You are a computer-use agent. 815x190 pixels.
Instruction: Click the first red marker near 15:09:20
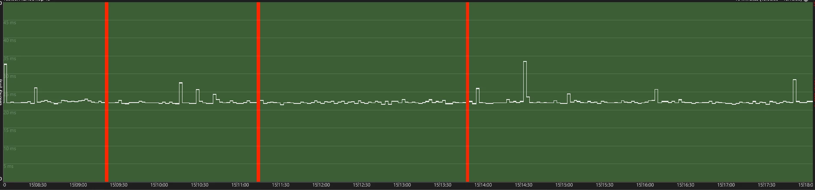click(107, 92)
